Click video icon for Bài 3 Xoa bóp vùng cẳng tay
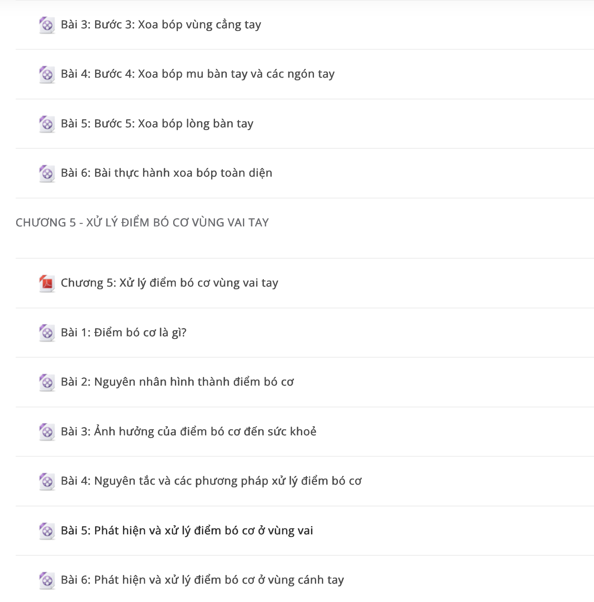This screenshot has width=594, height=602. coord(47,25)
